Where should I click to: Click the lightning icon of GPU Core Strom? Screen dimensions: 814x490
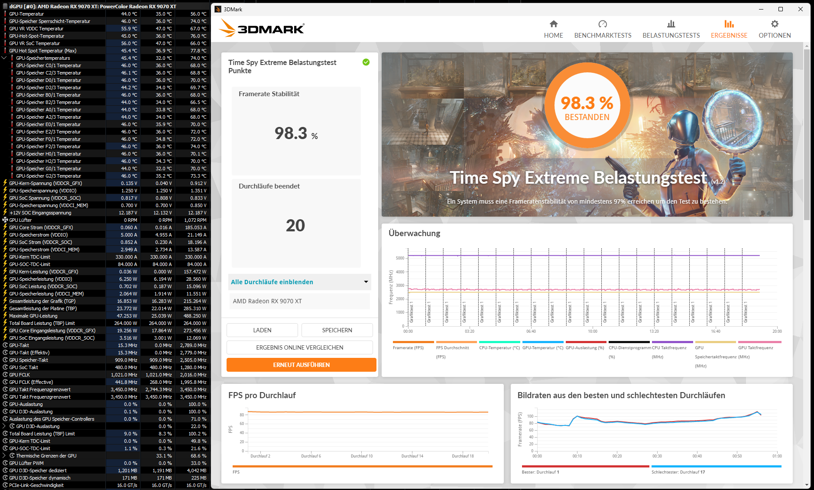(5, 227)
